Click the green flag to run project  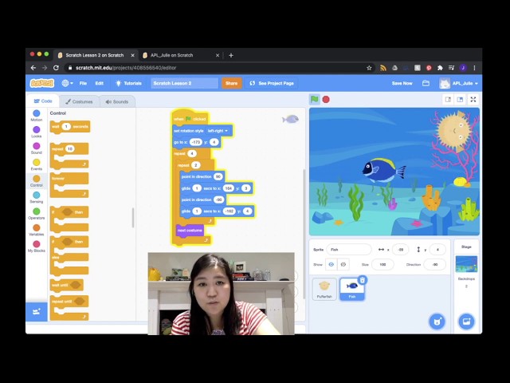314,99
